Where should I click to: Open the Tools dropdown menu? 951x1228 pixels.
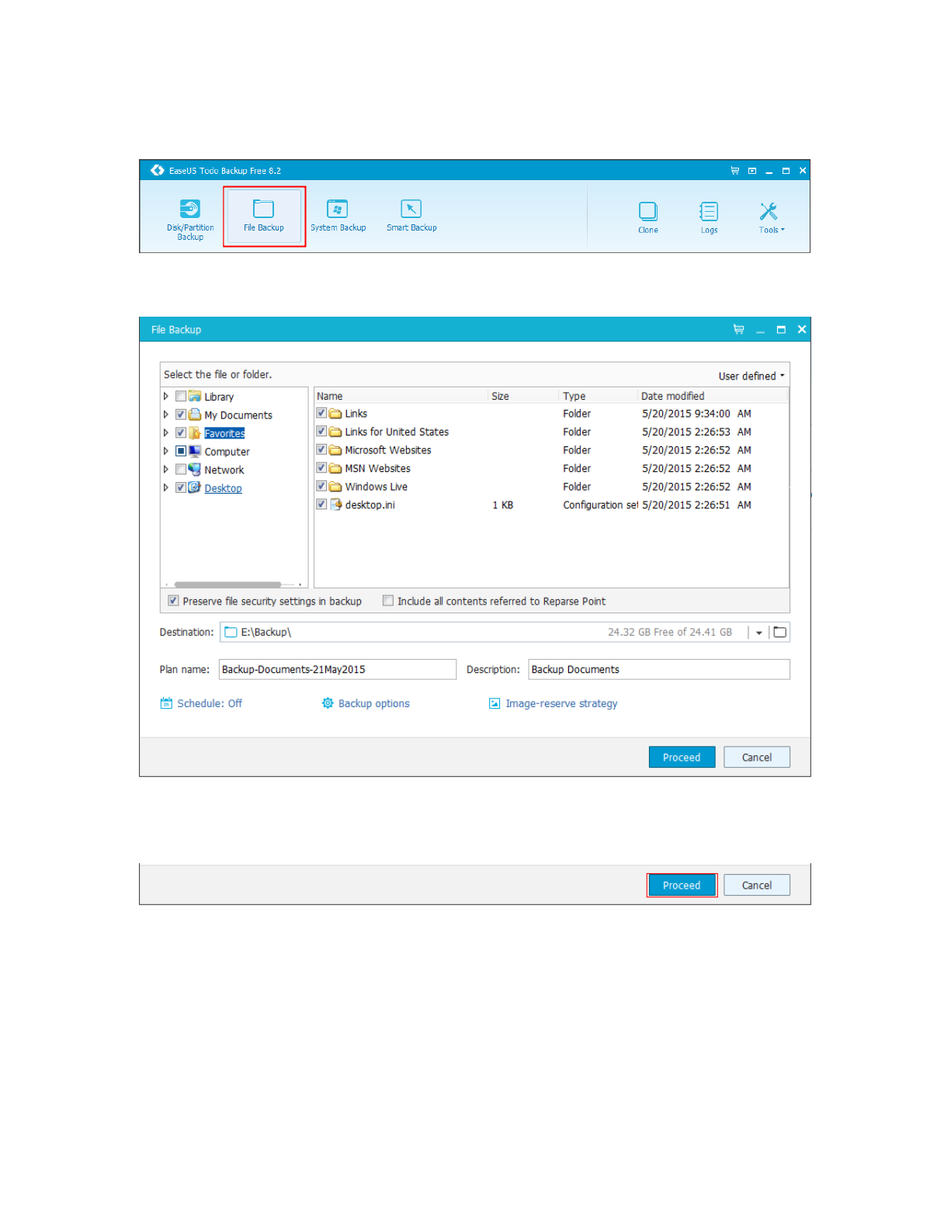[x=770, y=217]
